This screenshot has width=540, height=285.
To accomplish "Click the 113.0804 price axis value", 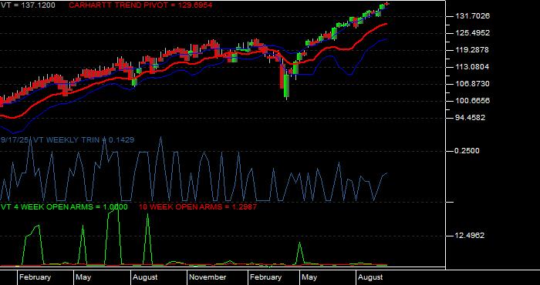I will click(x=472, y=67).
